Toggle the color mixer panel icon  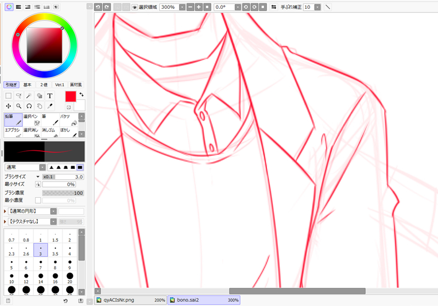[37, 7]
